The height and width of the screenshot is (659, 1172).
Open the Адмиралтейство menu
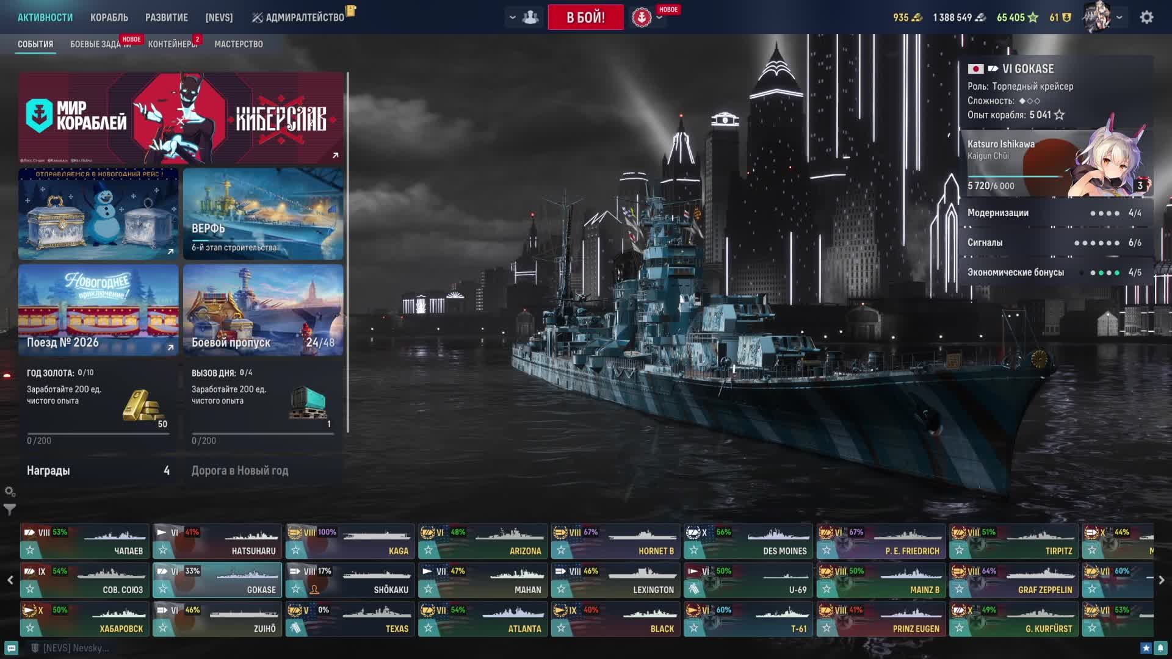(299, 18)
